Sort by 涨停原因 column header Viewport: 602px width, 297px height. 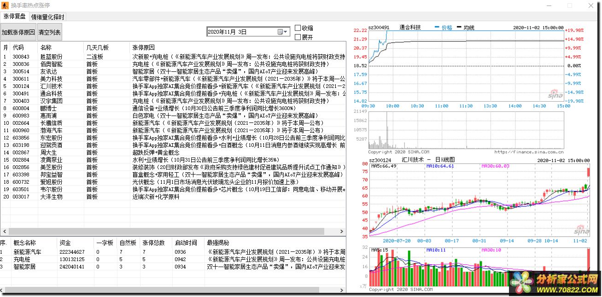point(238,47)
